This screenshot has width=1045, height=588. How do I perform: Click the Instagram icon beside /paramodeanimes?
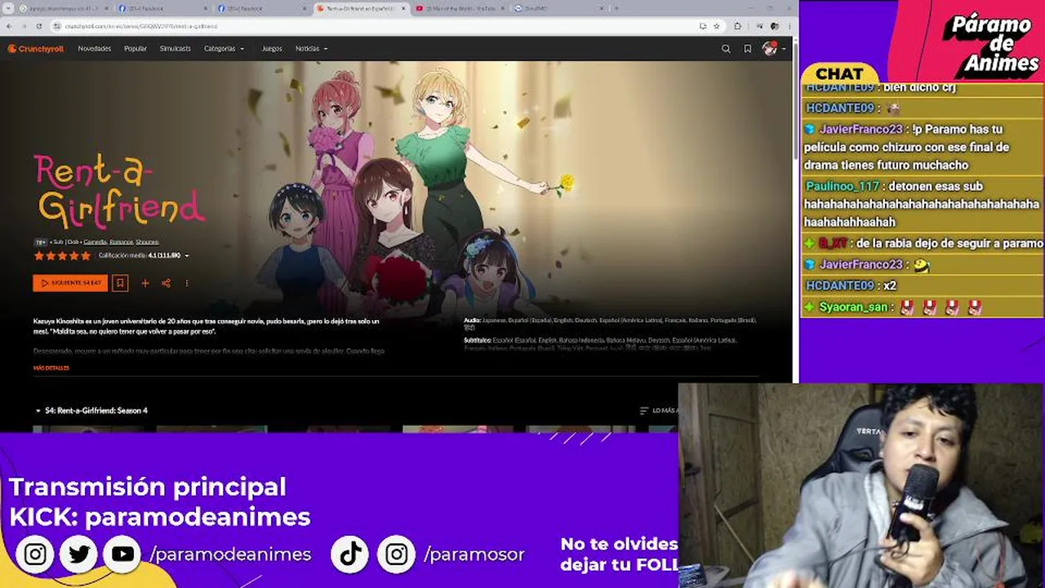(x=35, y=555)
